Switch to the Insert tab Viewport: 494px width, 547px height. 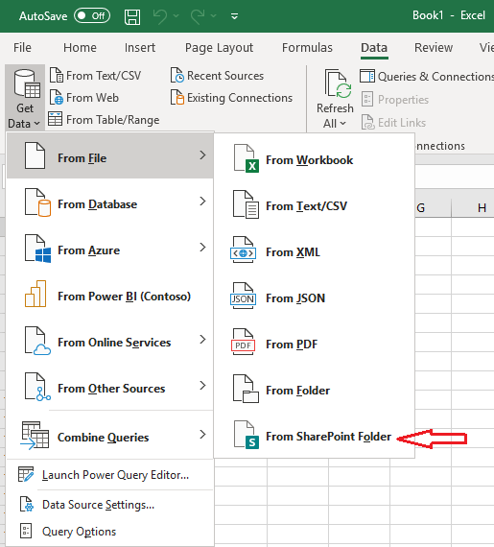click(x=140, y=47)
